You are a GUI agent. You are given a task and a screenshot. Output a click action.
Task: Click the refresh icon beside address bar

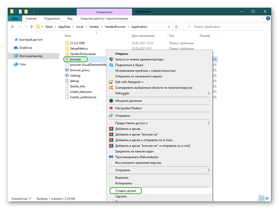pyautogui.click(x=176, y=27)
